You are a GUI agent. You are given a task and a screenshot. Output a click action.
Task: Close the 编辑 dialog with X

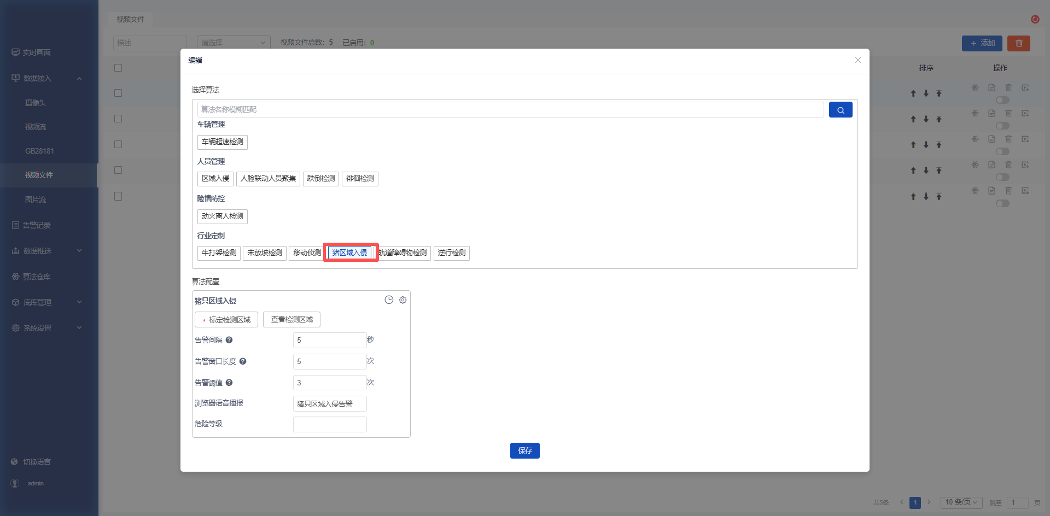(858, 60)
